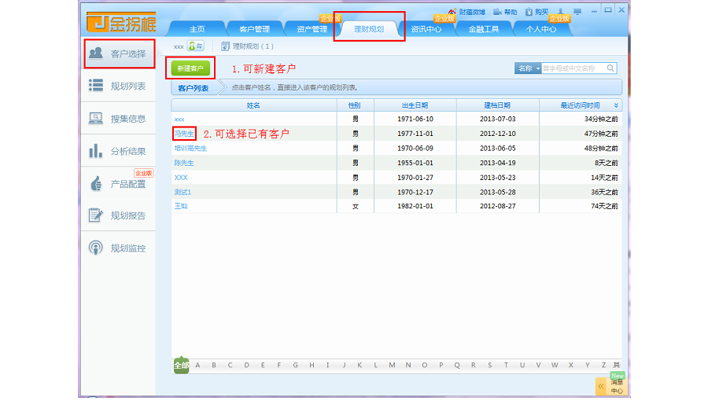
Task: Expand the column chevron beside 最近访问时间
Action: pyautogui.click(x=616, y=105)
